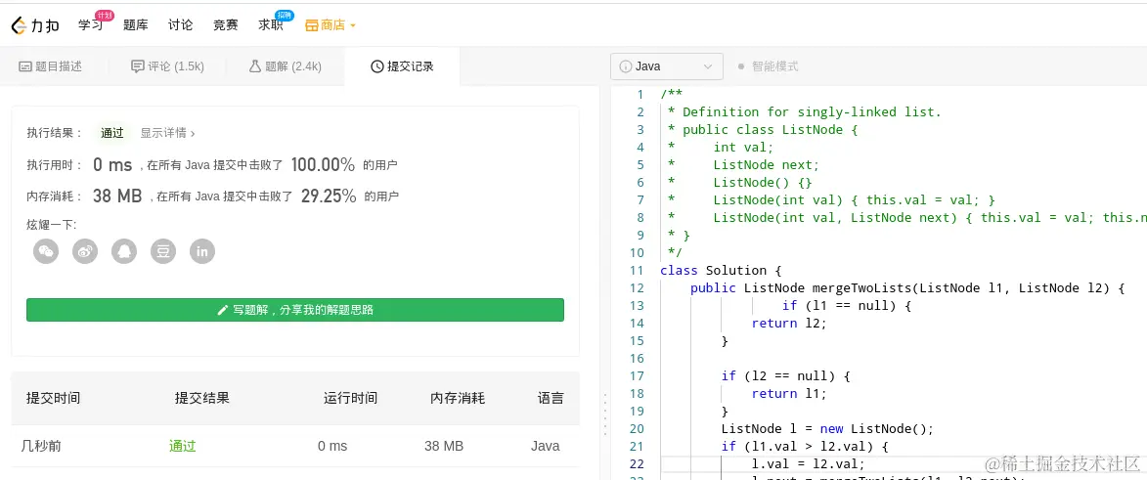Switch to 题目描述 tab

[x=51, y=66]
